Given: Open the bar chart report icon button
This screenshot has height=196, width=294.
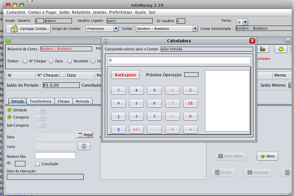Looking at the screenshot, I should 262,49.
